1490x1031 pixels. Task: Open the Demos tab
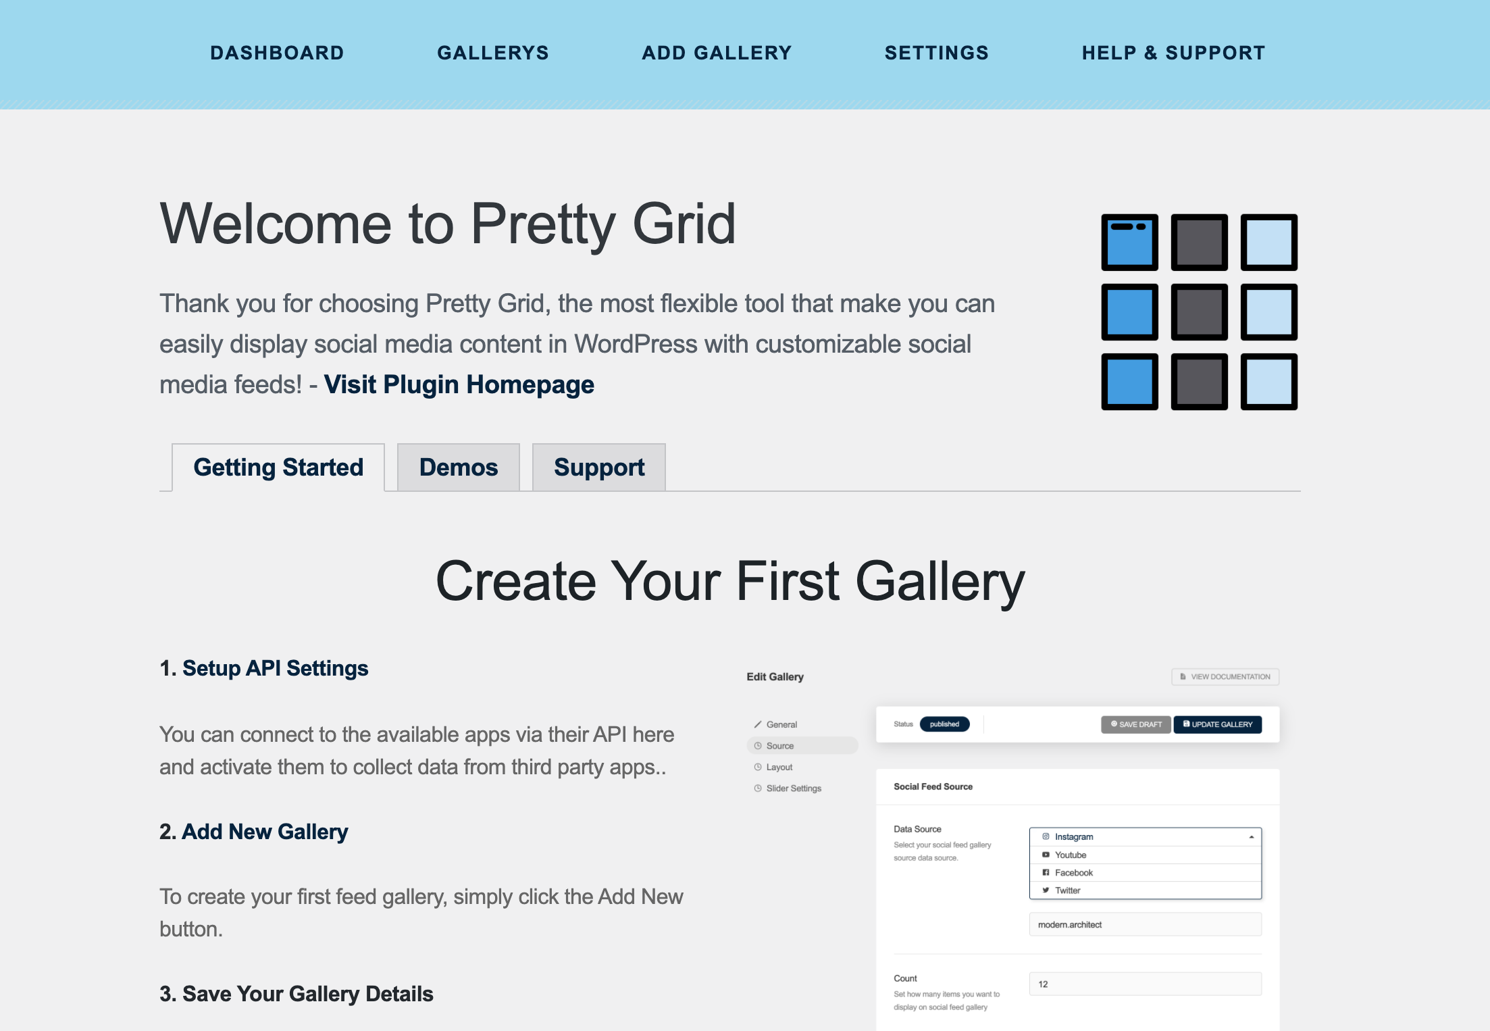coord(458,468)
